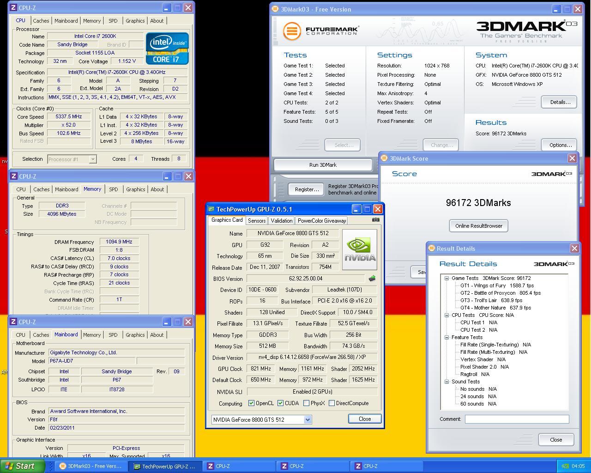Open the Windows Start menu
The height and width of the screenshot is (473, 591).
click(22, 466)
